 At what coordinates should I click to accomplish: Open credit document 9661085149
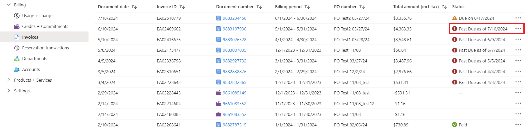(234, 93)
